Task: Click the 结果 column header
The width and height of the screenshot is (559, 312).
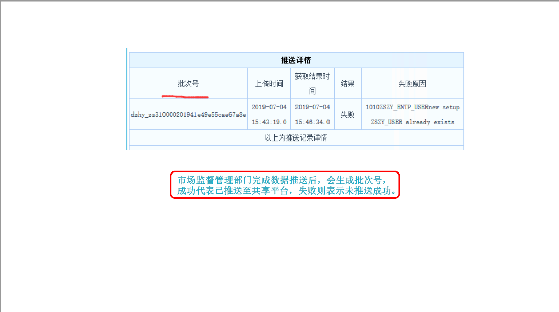Action: [348, 84]
